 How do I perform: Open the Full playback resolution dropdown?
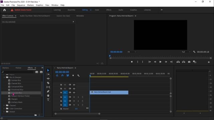point(186,52)
